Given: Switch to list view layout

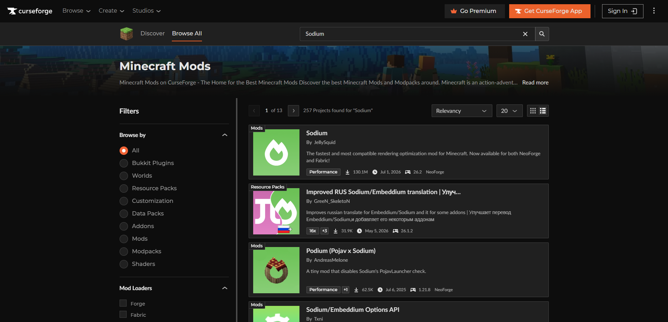Looking at the screenshot, I should tap(543, 111).
